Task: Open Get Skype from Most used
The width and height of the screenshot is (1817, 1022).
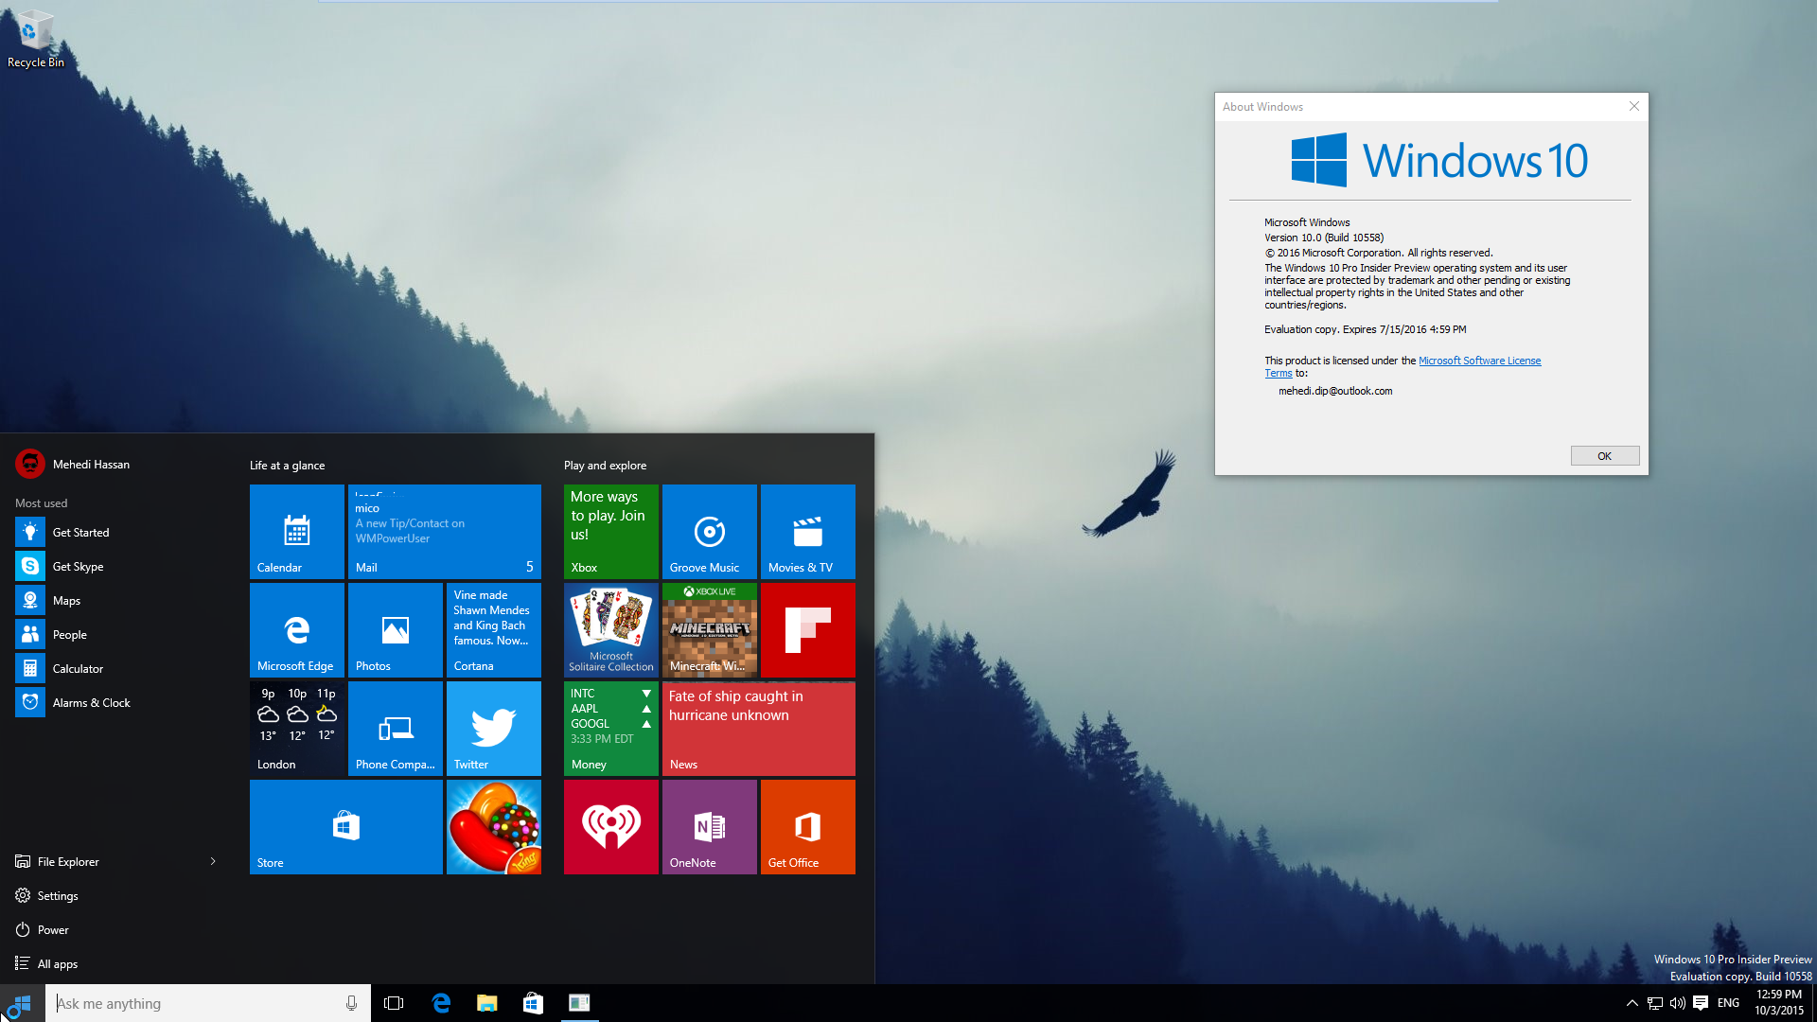Action: tap(117, 566)
